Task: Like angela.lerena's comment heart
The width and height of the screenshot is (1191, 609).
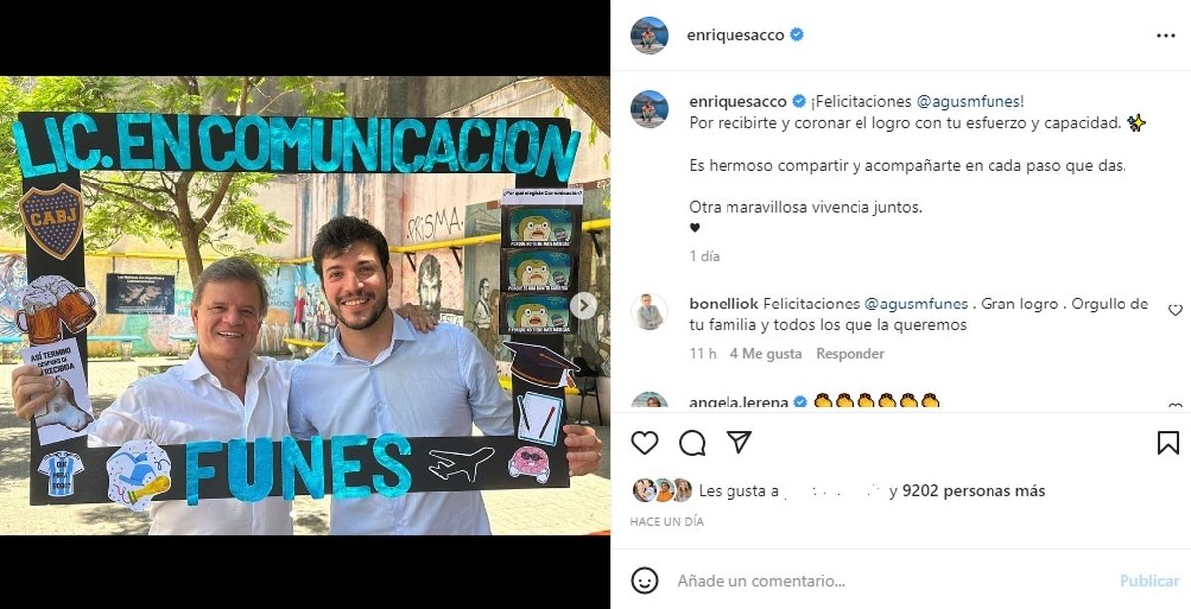Action: [x=1175, y=406]
